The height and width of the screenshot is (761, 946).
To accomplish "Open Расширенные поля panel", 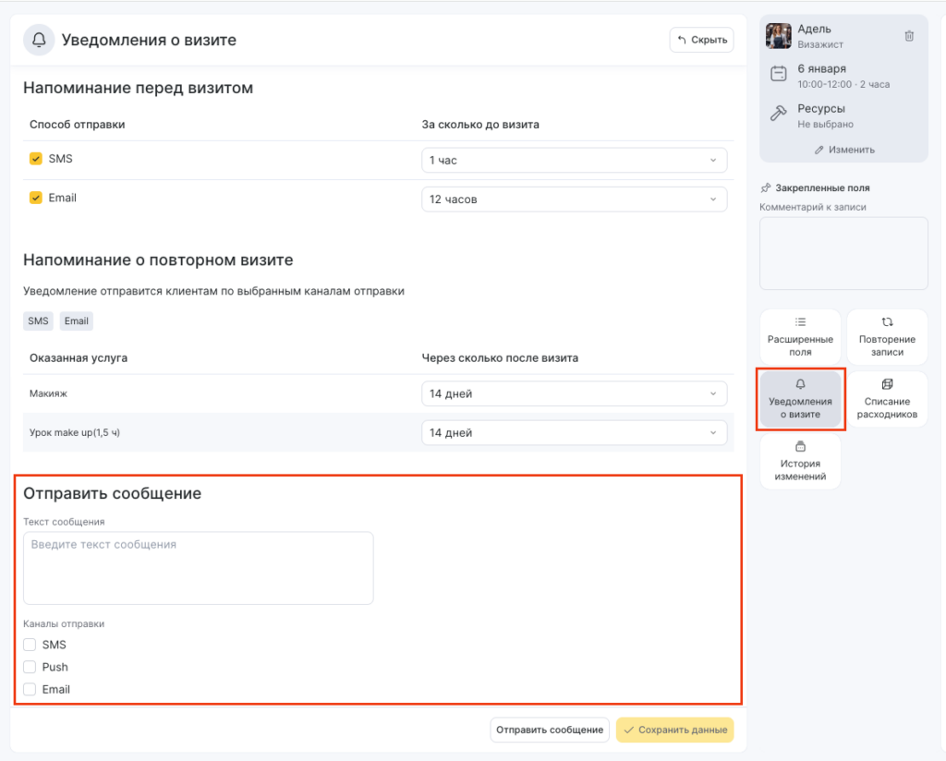I will point(800,337).
